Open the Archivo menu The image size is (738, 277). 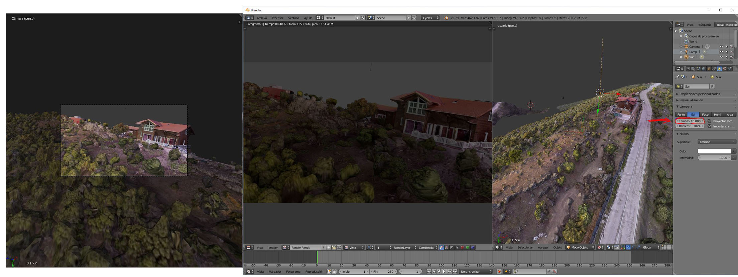262,18
